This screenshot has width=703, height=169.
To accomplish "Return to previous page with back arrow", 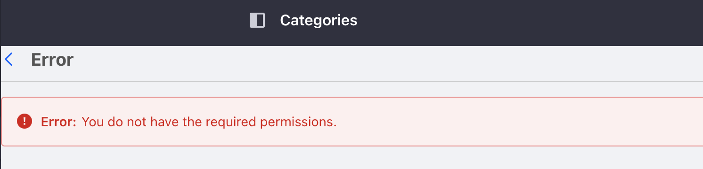I will point(8,60).
